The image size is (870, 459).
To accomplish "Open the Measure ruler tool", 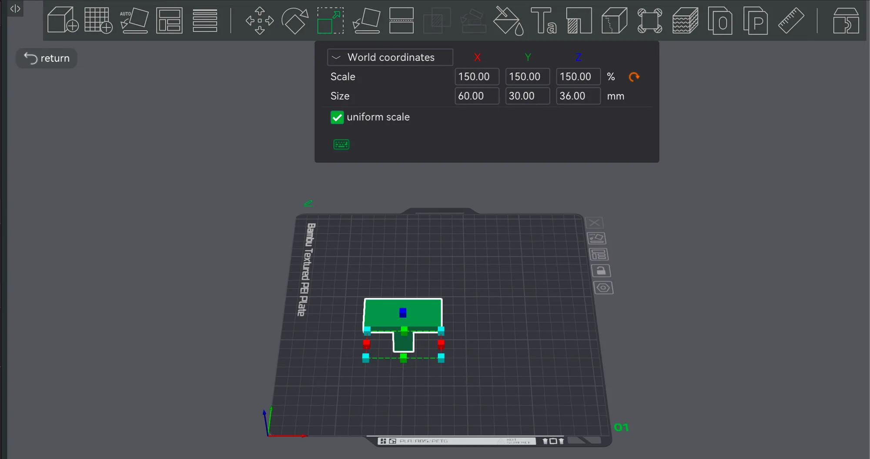I will (x=791, y=20).
